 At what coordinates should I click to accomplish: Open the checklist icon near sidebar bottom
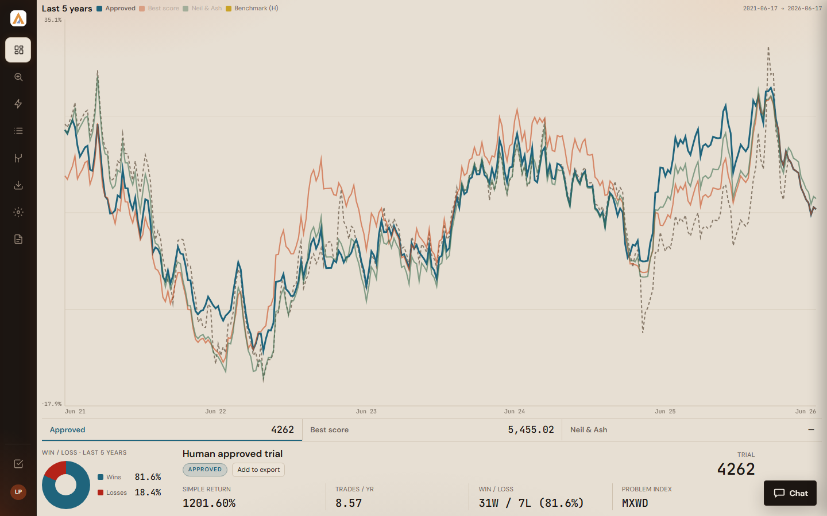[18, 464]
